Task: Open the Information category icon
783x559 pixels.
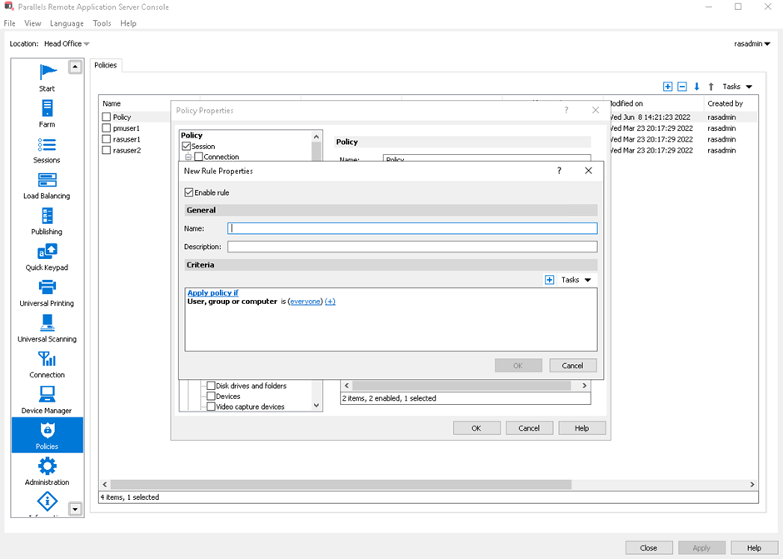Action: click(47, 501)
